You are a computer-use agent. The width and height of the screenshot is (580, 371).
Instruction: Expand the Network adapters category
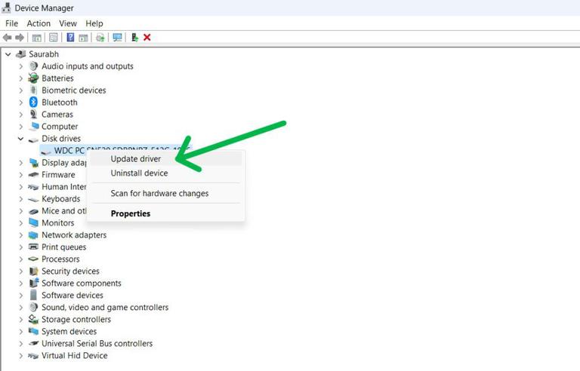coord(21,235)
